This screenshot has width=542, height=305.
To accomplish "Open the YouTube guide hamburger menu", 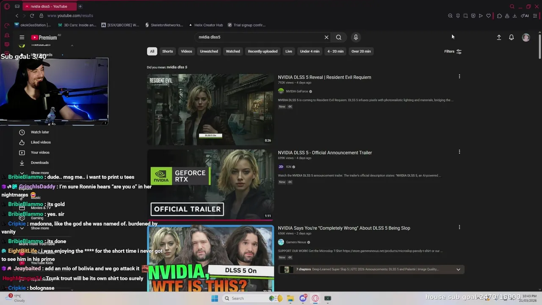I will pos(22,37).
